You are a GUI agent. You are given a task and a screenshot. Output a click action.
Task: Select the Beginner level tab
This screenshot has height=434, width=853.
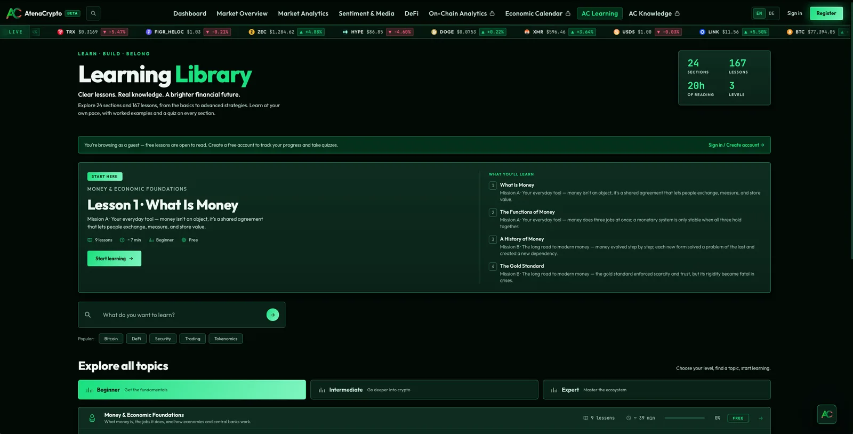(192, 390)
